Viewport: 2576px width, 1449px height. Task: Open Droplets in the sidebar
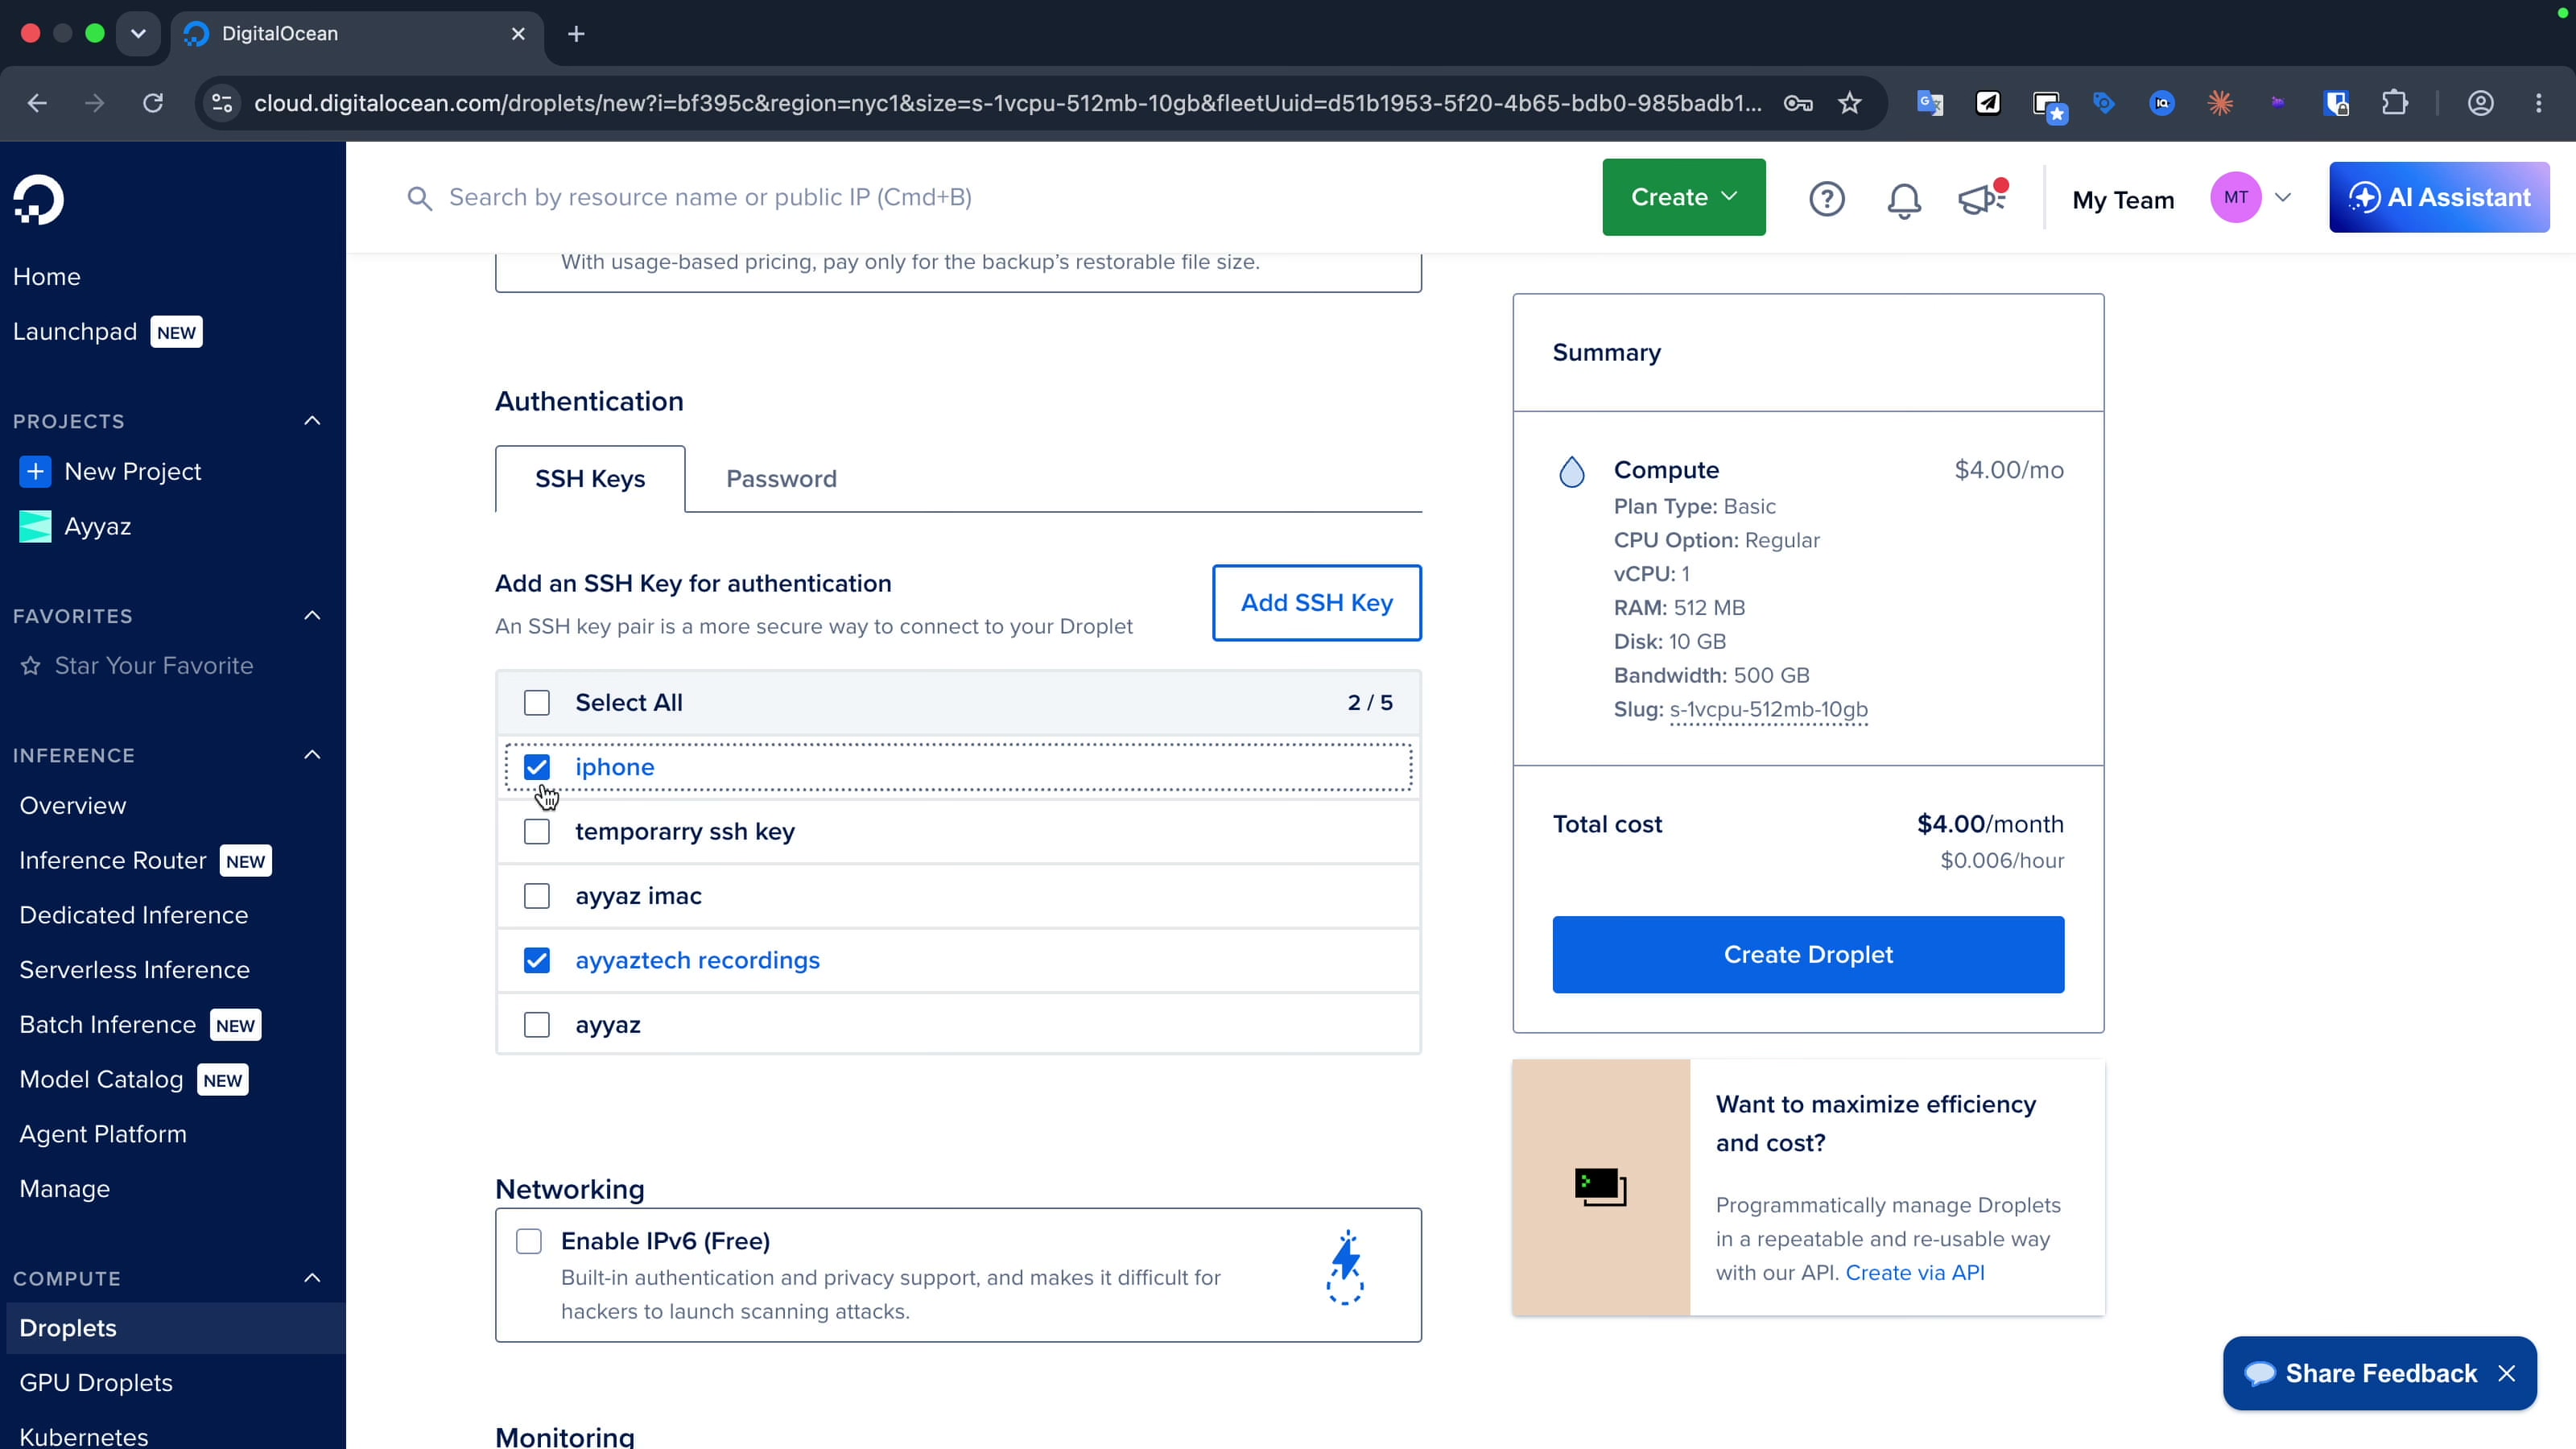pos(68,1328)
